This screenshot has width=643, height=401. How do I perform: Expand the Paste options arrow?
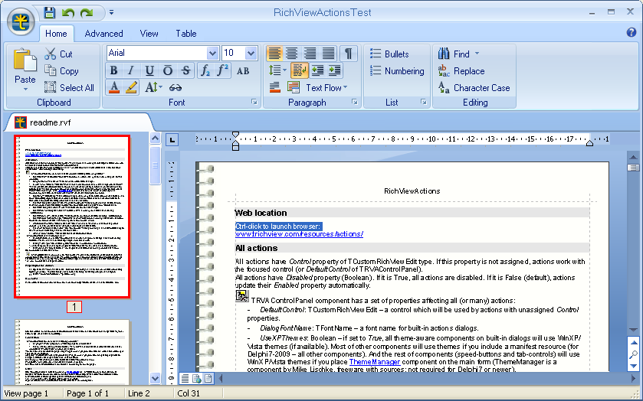tap(25, 89)
